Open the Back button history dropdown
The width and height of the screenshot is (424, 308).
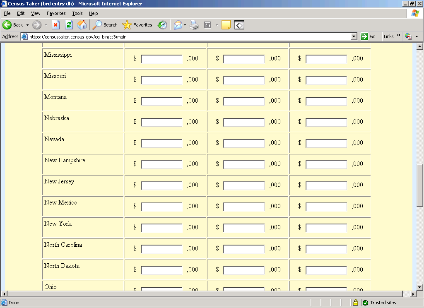coord(28,25)
